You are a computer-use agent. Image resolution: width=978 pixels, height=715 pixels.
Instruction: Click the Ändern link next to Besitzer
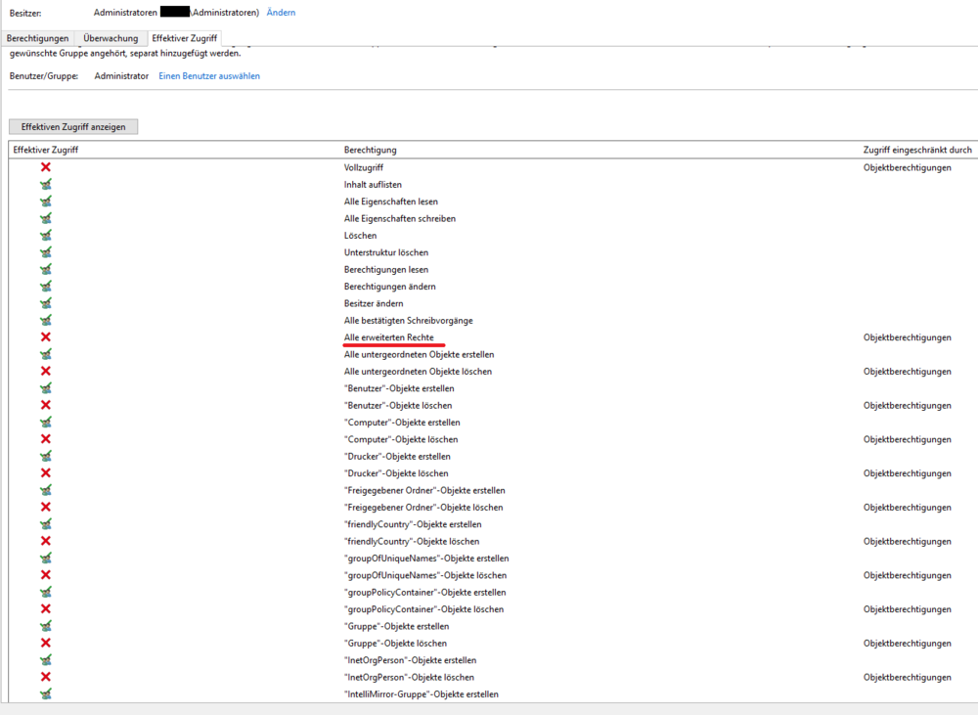point(281,13)
